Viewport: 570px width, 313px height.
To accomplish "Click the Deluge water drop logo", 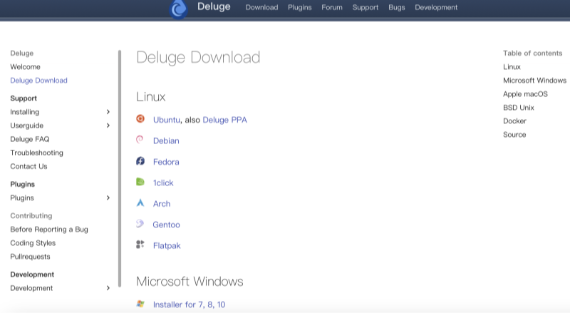I will click(179, 9).
